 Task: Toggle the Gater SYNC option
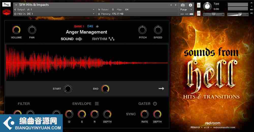click(131, 114)
